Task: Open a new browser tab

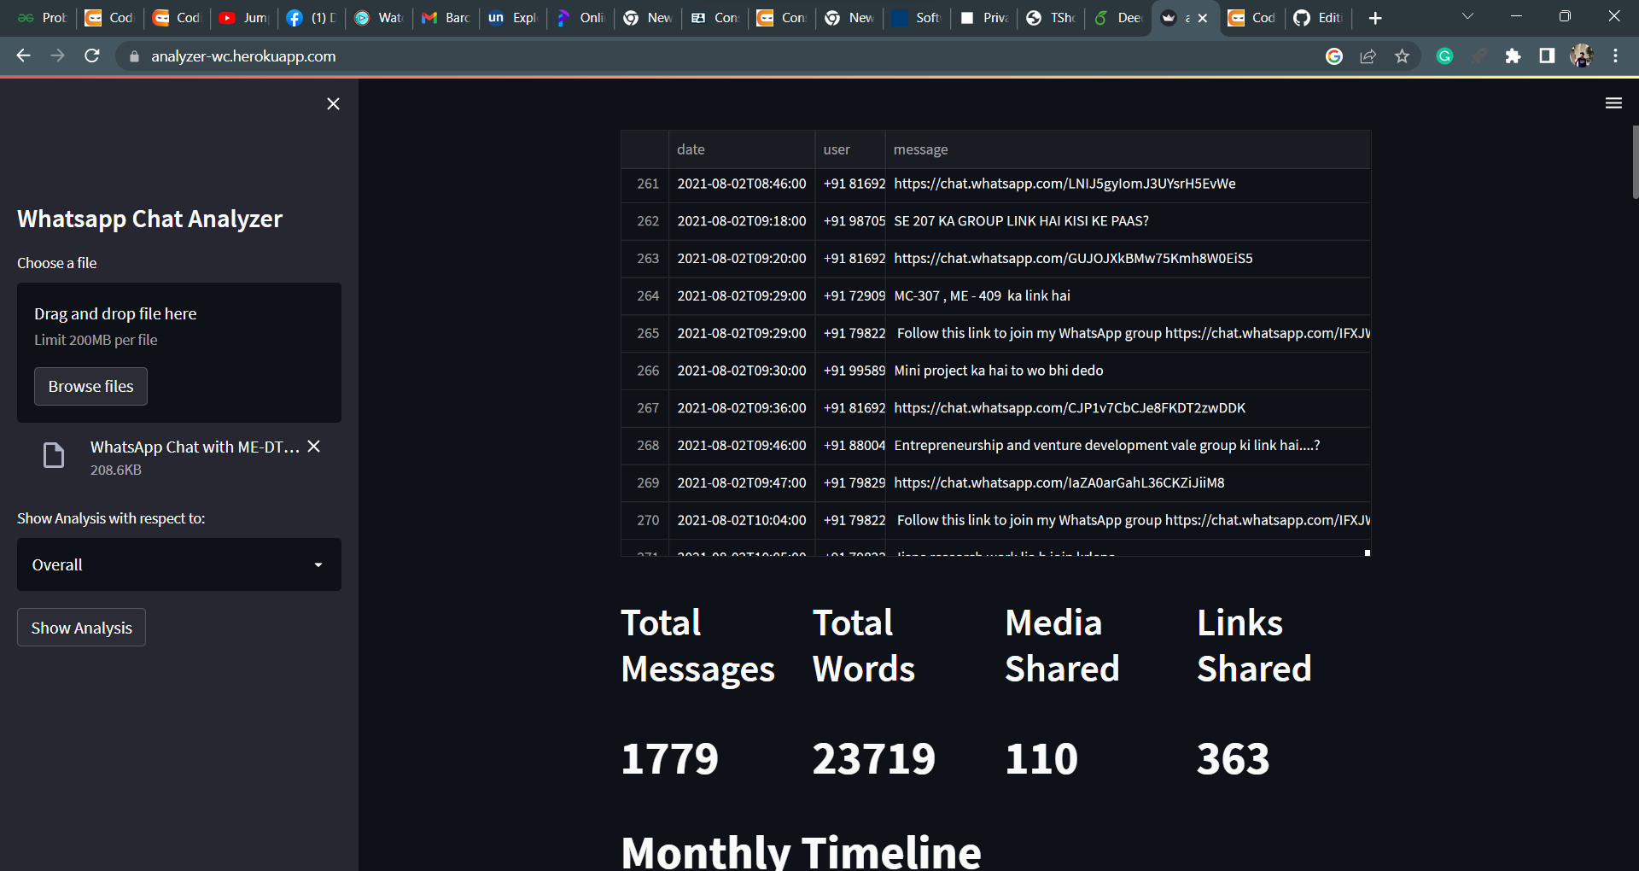Action: (x=1375, y=18)
